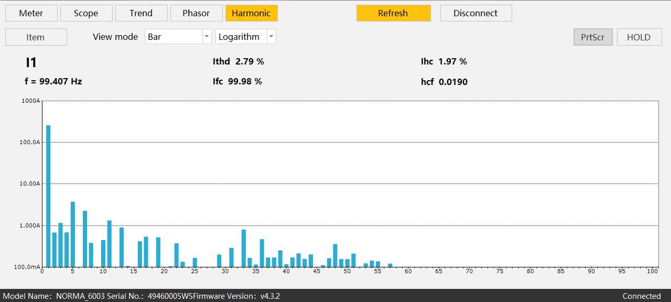Toggle the HOLD button

pos(638,37)
